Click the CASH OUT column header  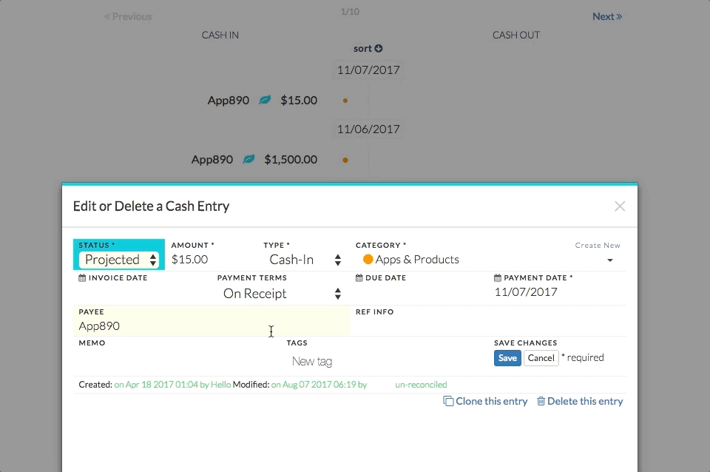[x=516, y=35]
